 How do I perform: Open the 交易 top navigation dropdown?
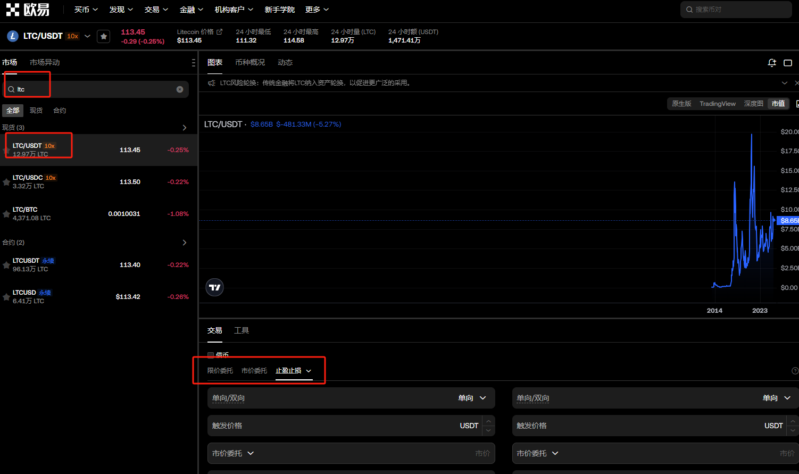pos(156,10)
